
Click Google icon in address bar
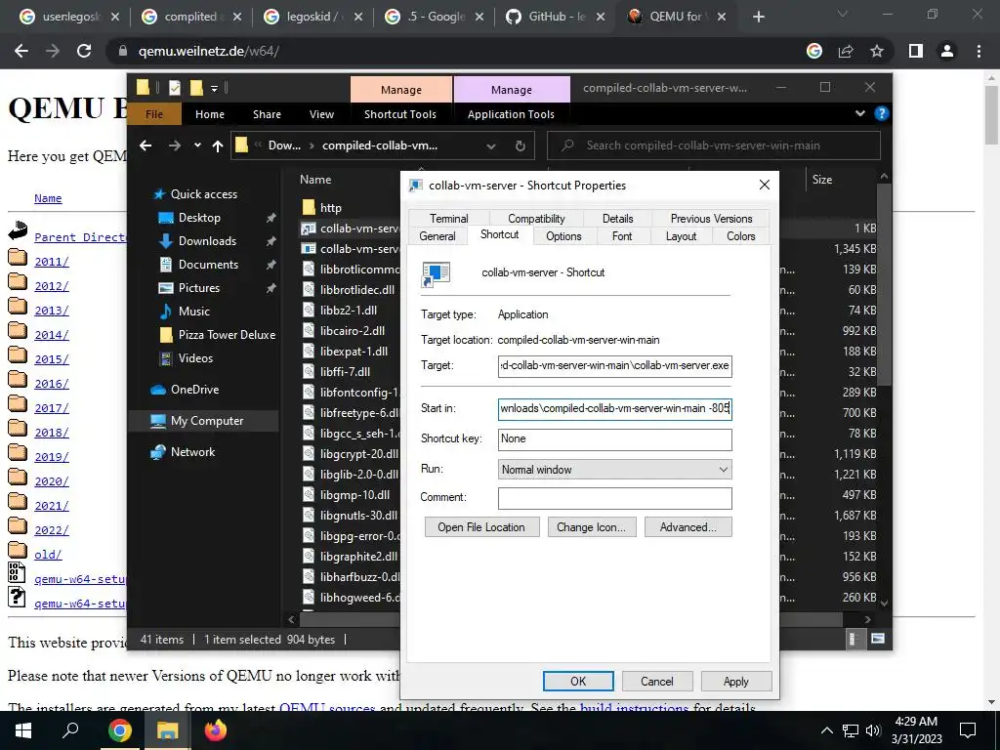point(814,51)
